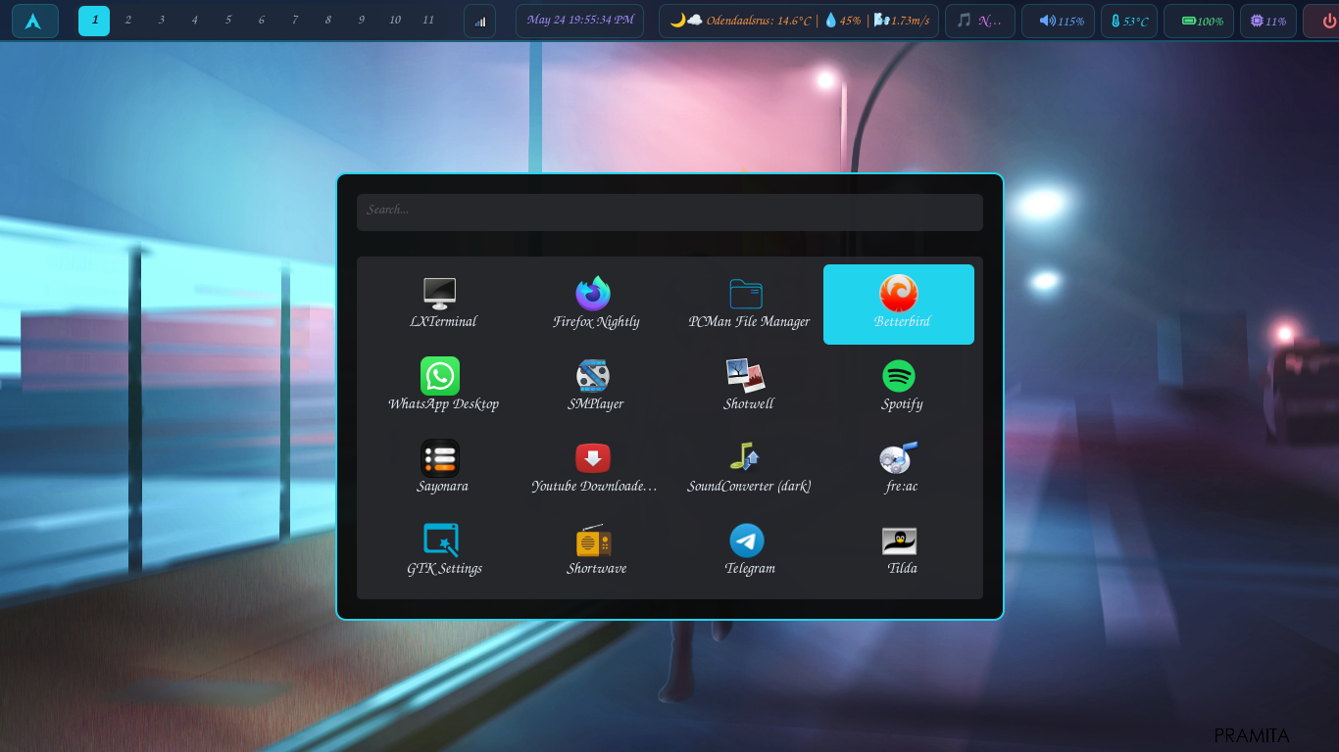Viewport: 1339px width, 752px height.
Task: Click the CPU 11% usage module
Action: [x=1268, y=21]
